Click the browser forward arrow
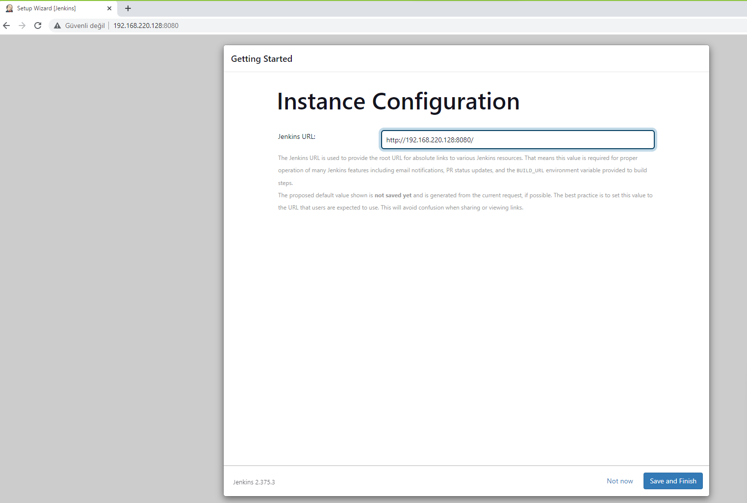Image resolution: width=747 pixels, height=503 pixels. pyautogui.click(x=22, y=26)
